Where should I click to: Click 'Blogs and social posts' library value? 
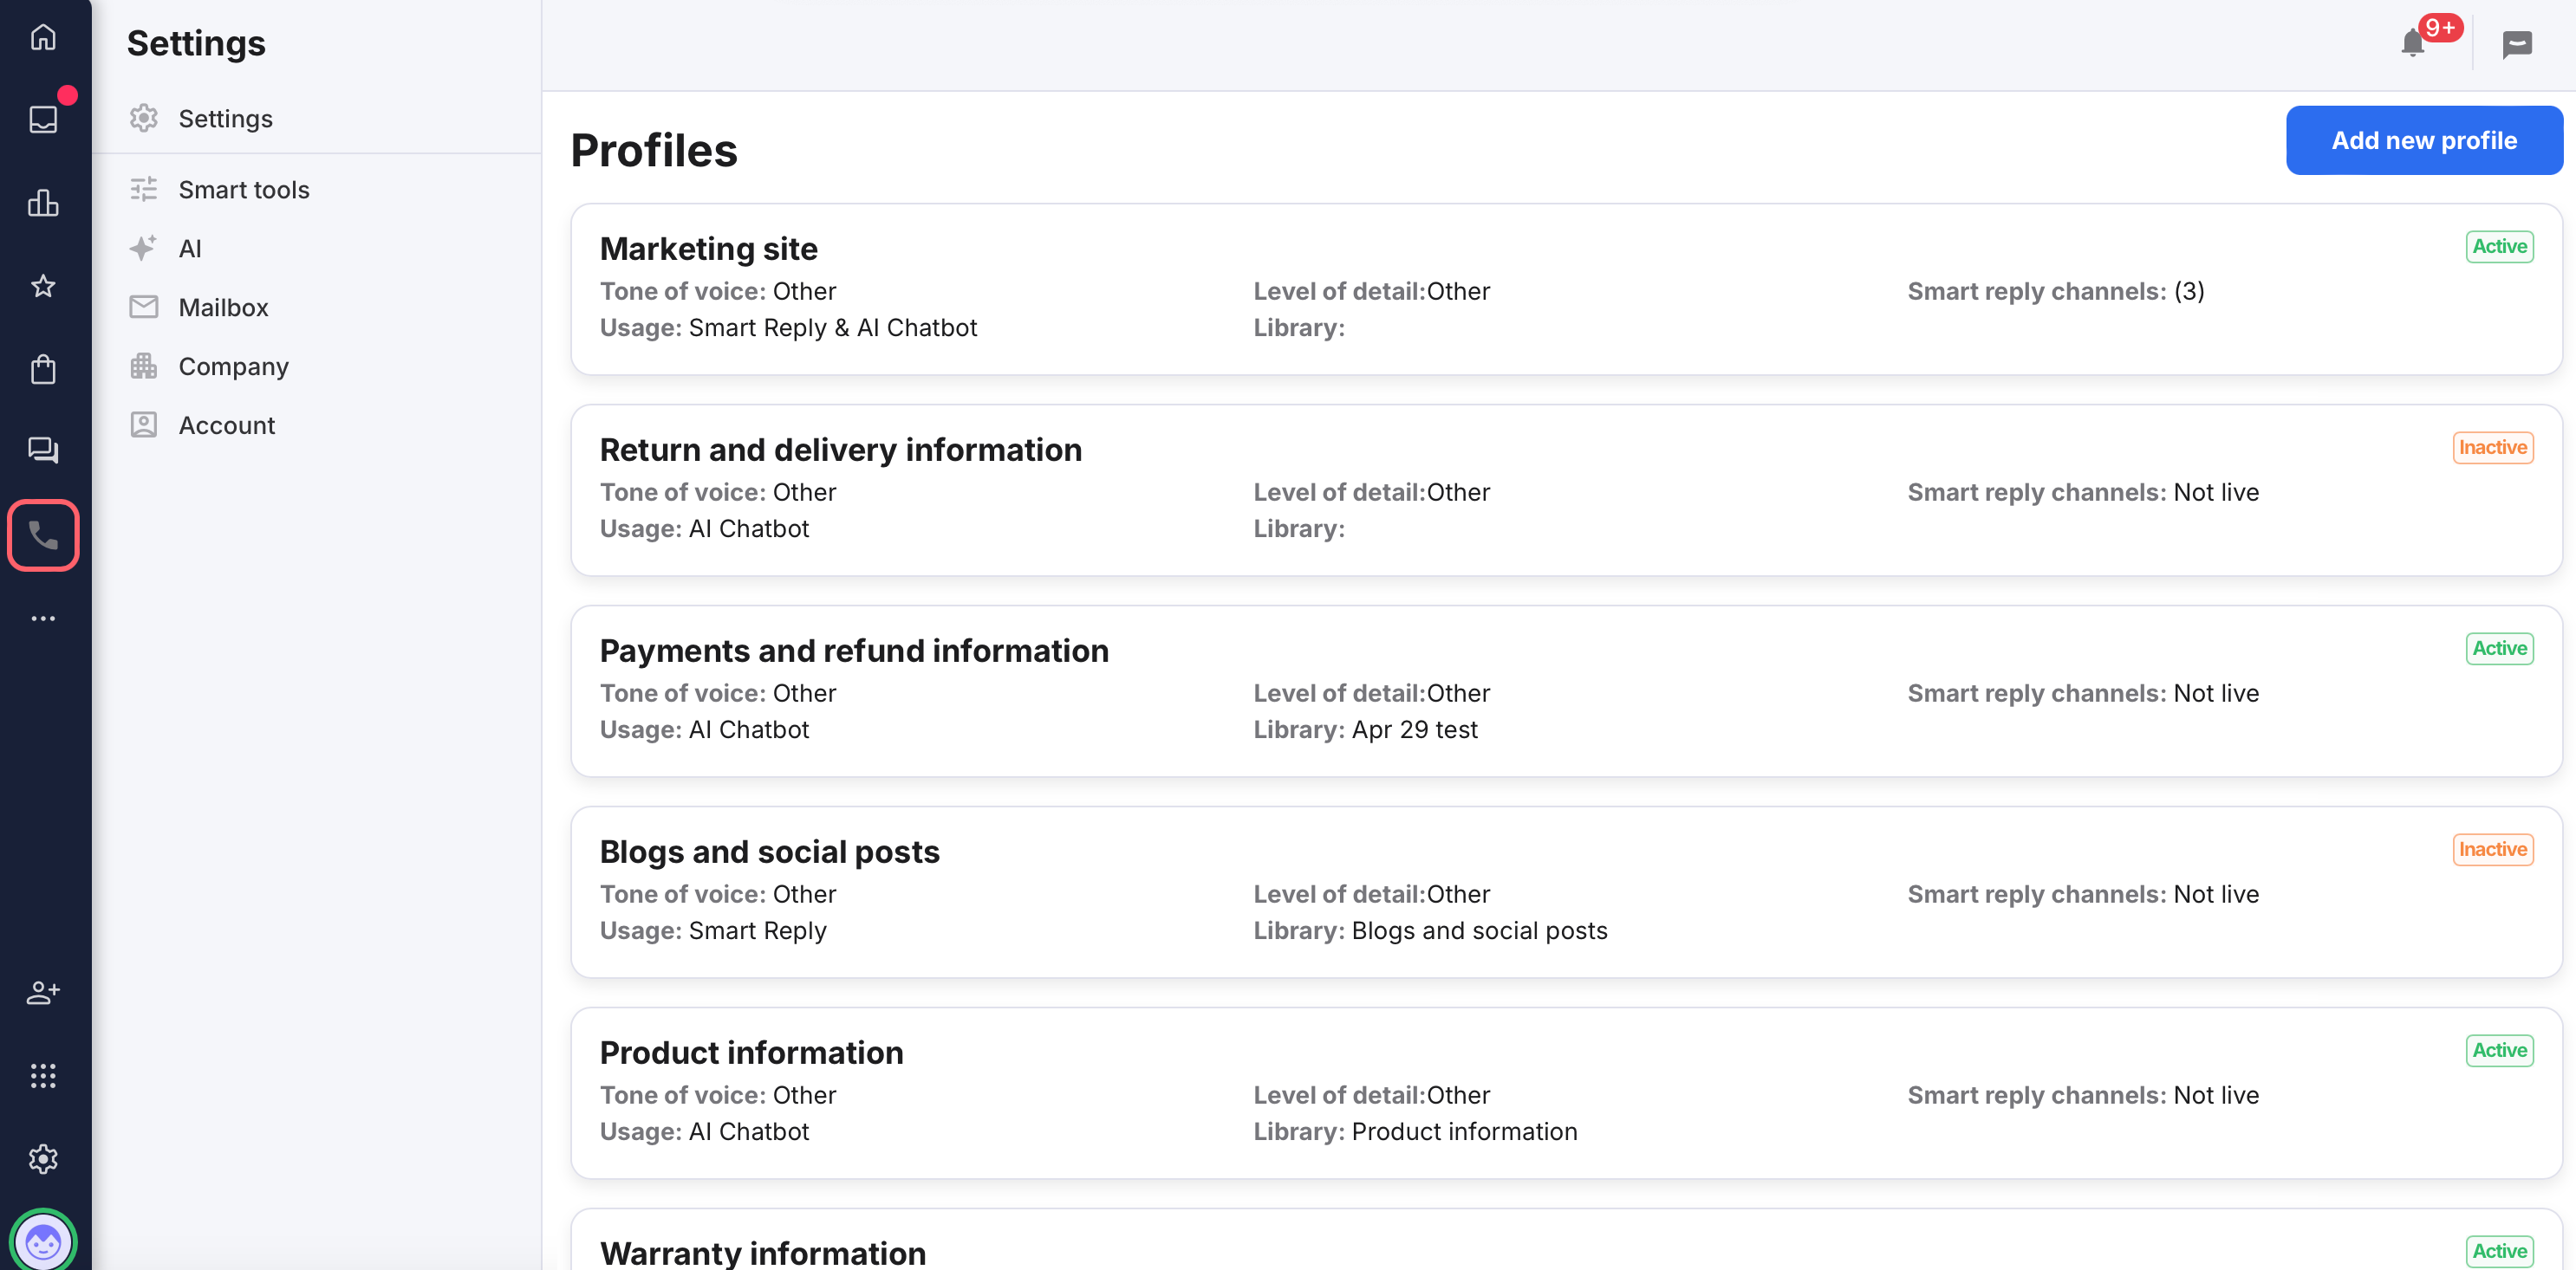click(1479, 930)
